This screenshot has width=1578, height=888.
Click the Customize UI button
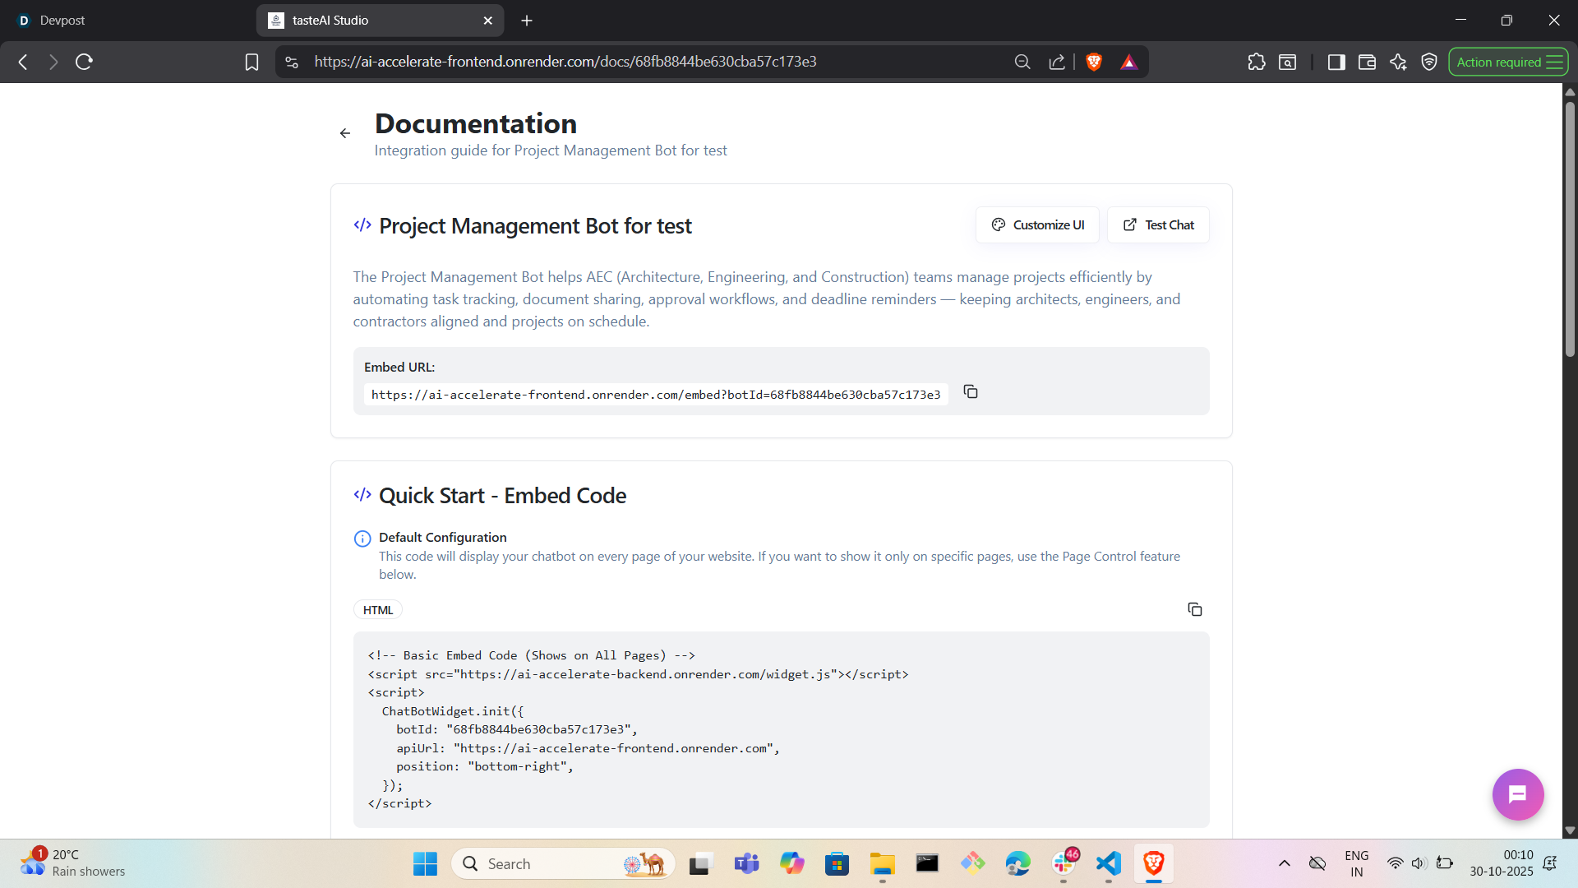coord(1037,224)
